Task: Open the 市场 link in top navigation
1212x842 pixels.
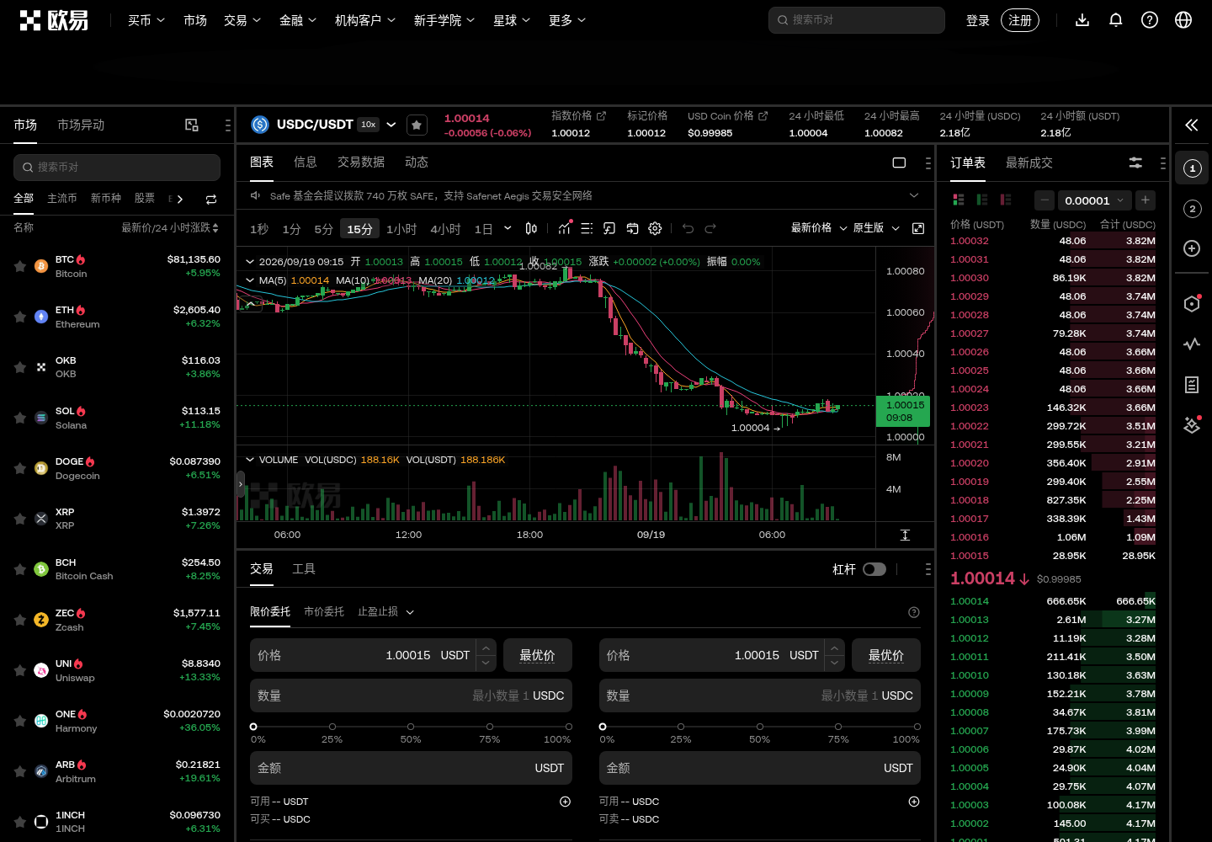Action: tap(195, 20)
